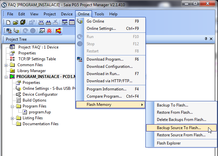Open the Sym symbol editor icon
Image resolution: width=218 pixels, height=156 pixels.
pyautogui.click(x=64, y=22)
